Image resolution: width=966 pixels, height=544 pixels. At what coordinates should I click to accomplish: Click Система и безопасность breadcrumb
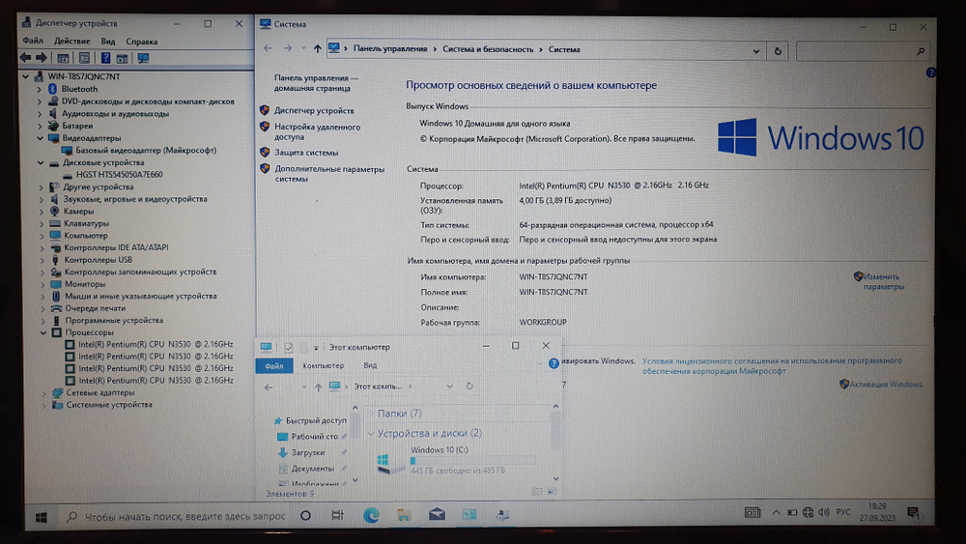488,49
